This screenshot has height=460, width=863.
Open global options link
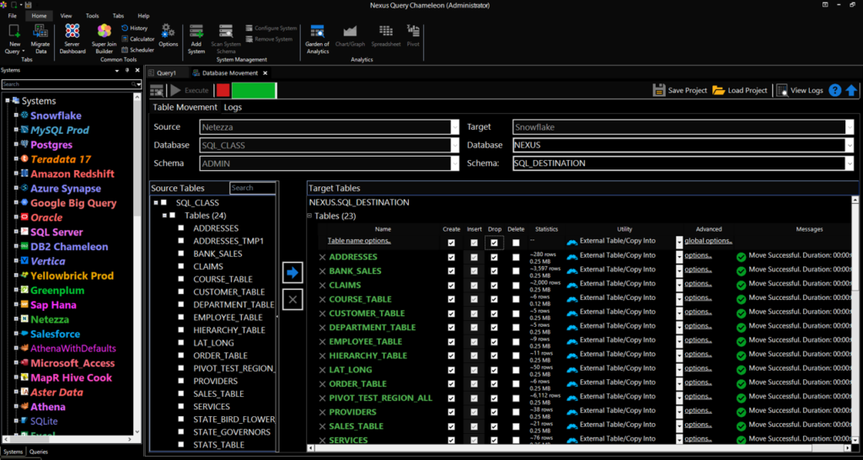click(x=708, y=240)
